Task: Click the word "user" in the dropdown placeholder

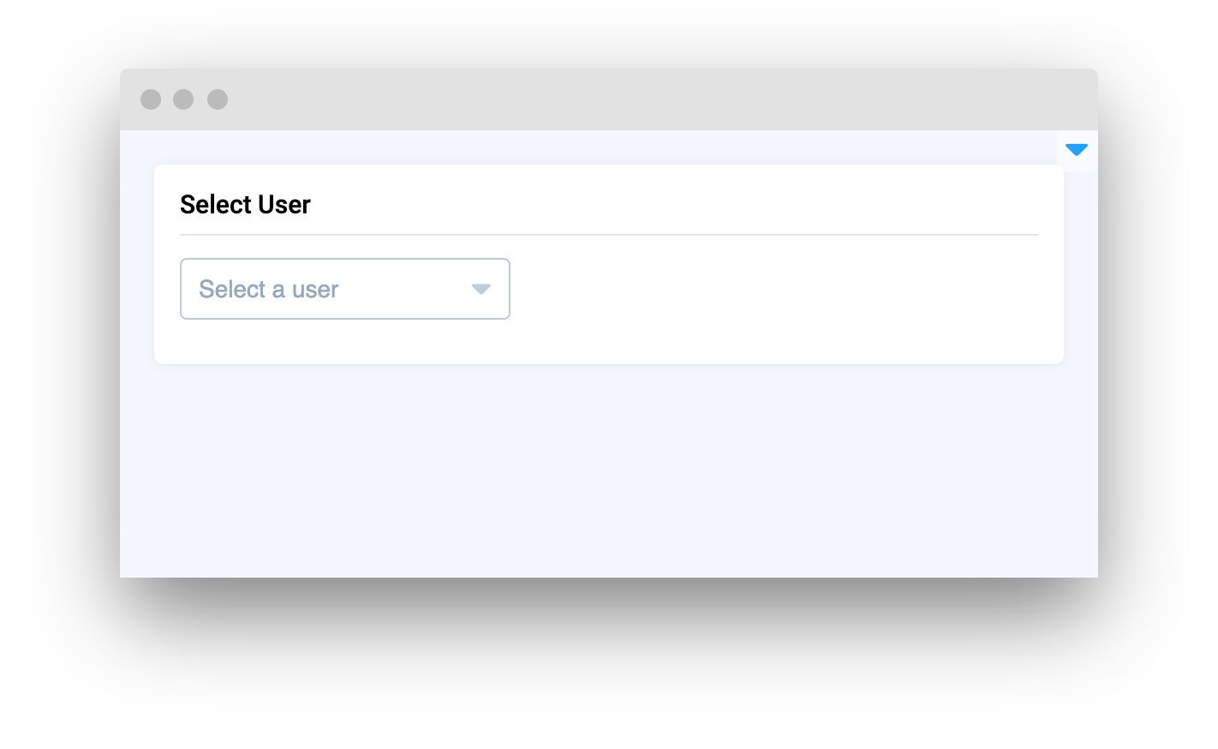Action: [315, 291]
